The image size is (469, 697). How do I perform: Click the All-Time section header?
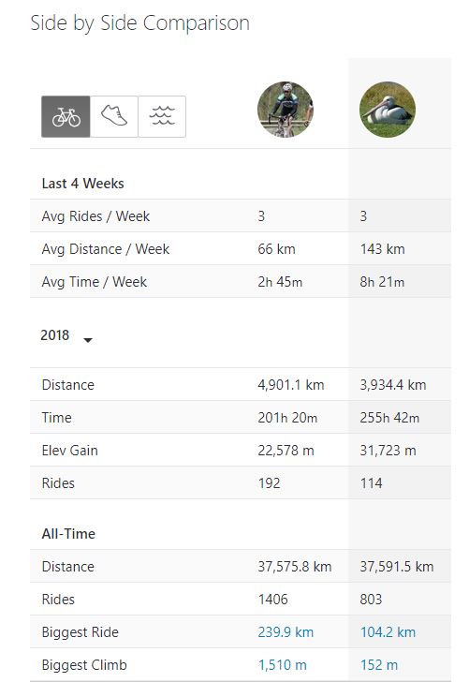click(68, 533)
